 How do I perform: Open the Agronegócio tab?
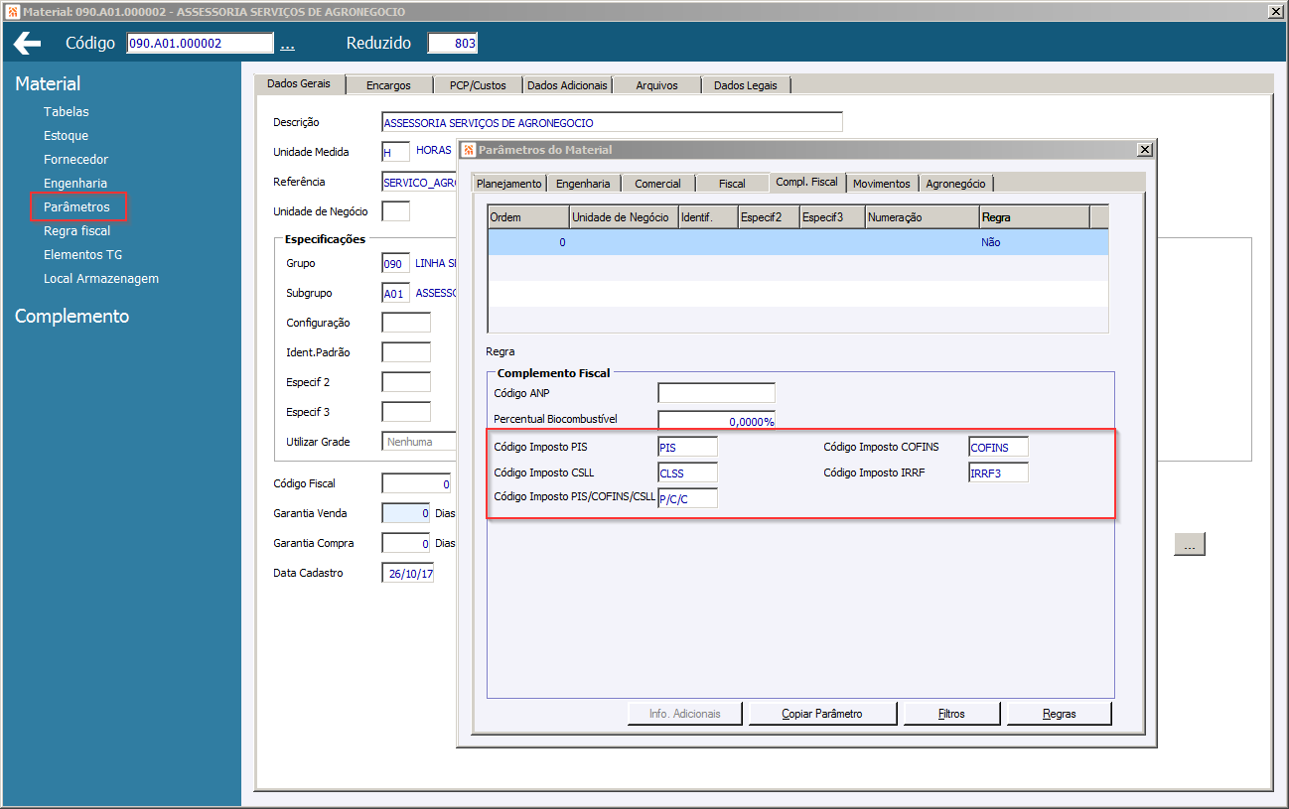click(x=955, y=184)
